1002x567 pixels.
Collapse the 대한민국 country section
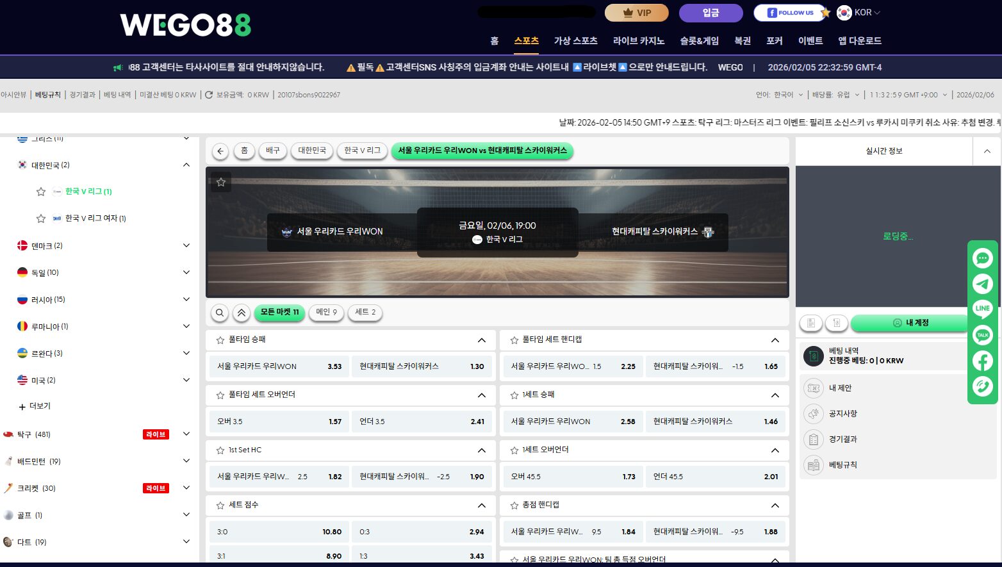186,165
